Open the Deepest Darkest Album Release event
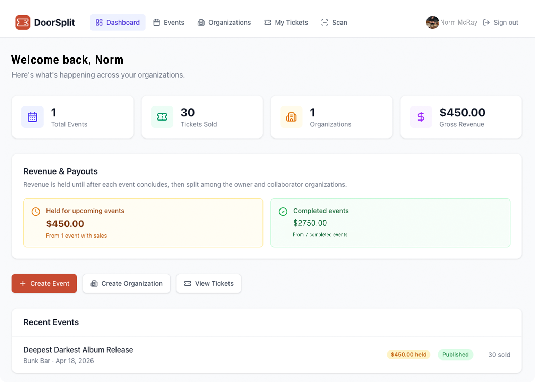The width and height of the screenshot is (535, 382). tap(78, 350)
